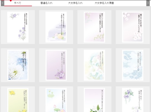Open the card with white lily green leaves
This screenshot has width=151, height=112.
click(95, 100)
